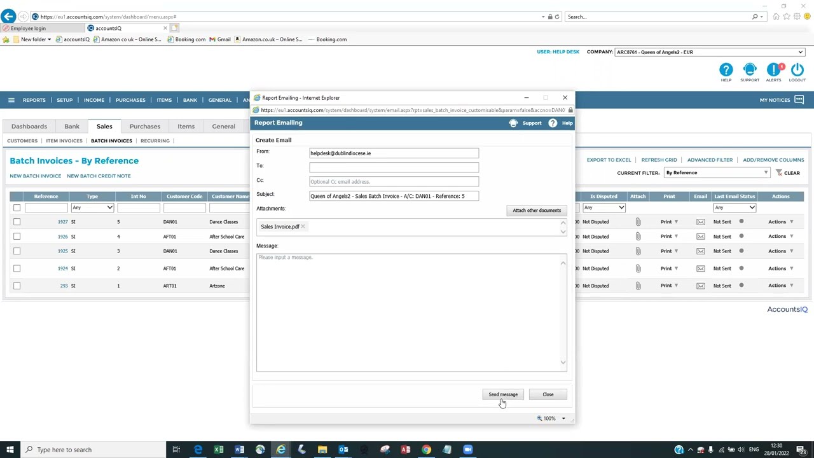Click the LOGOUT icon top right
This screenshot has width=814, height=458.
(797, 70)
